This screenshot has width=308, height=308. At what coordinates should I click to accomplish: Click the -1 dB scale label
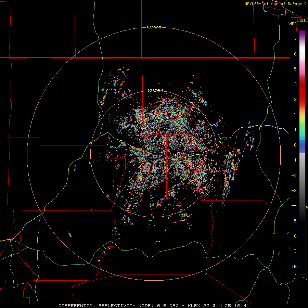(294, 160)
